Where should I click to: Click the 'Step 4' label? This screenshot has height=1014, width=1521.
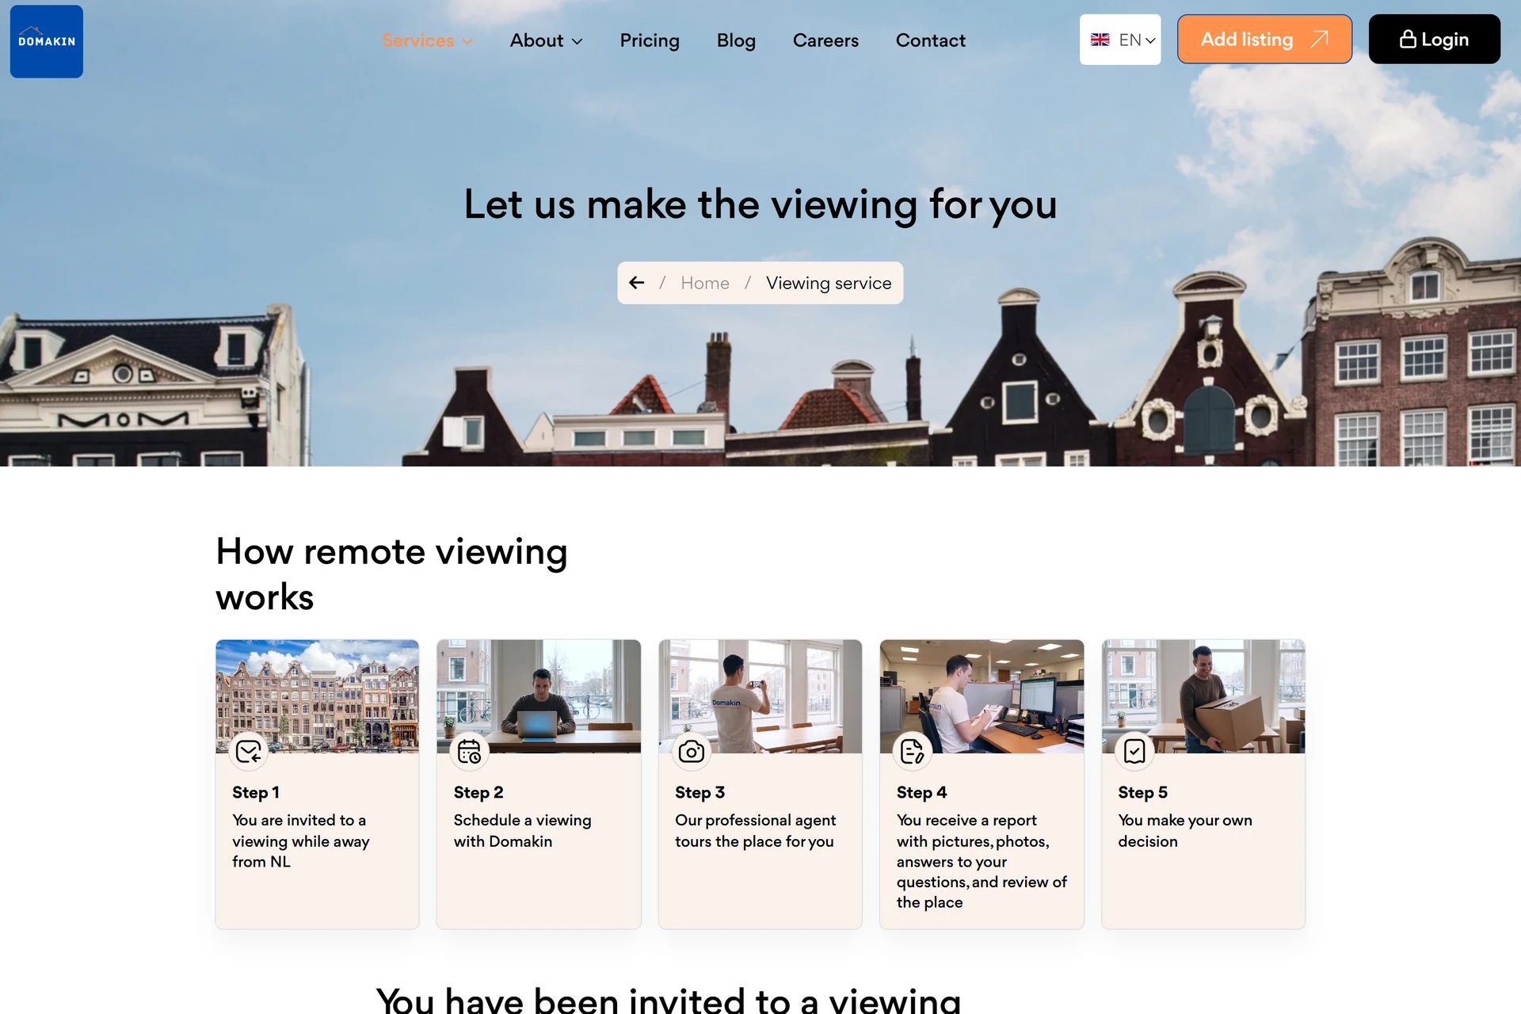click(x=921, y=792)
